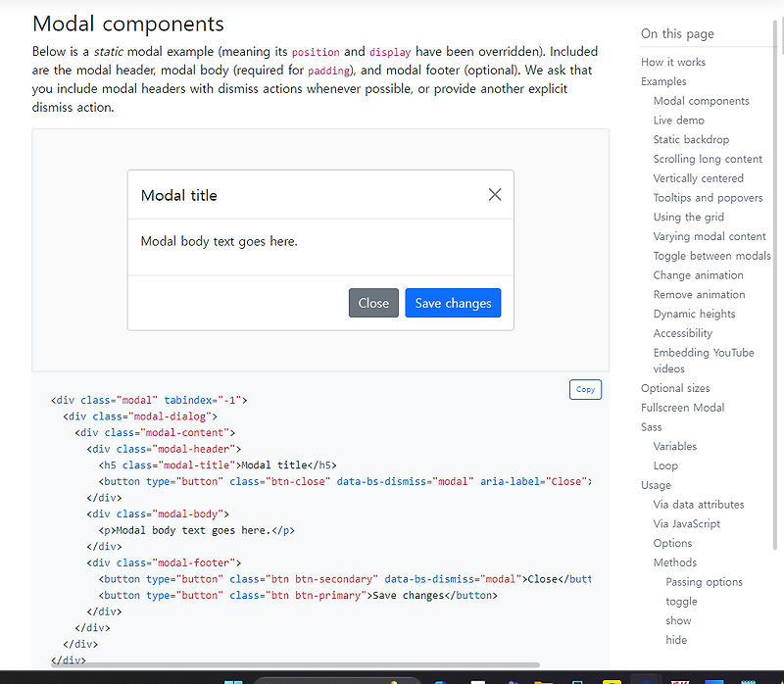This screenshot has height=684, width=784.
Task: Navigate to "Fullscreen Modal" via sidebar
Action: point(683,407)
